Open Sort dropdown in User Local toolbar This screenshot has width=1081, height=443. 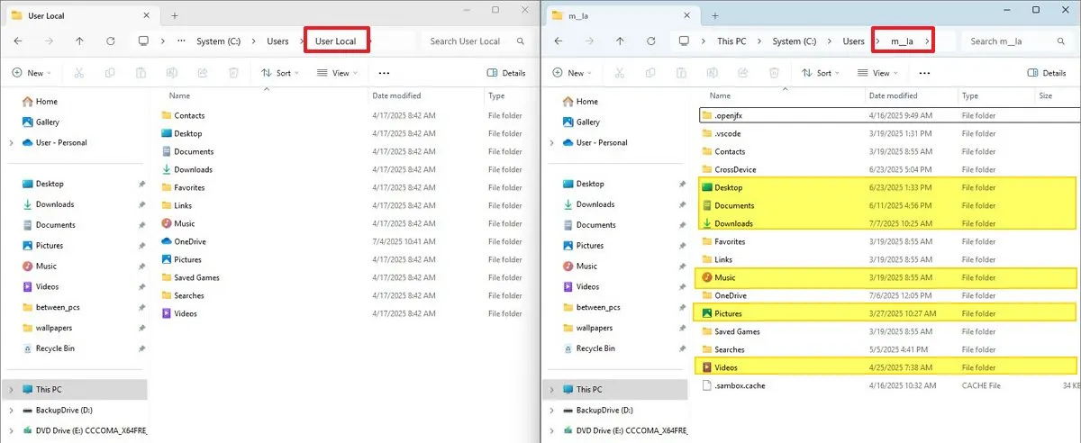point(280,73)
